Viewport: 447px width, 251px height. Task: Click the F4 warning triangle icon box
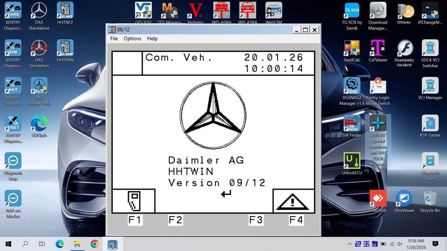294,201
